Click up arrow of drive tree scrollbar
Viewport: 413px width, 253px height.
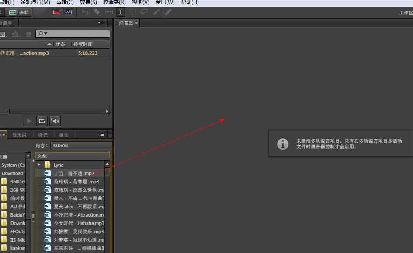[28, 156]
